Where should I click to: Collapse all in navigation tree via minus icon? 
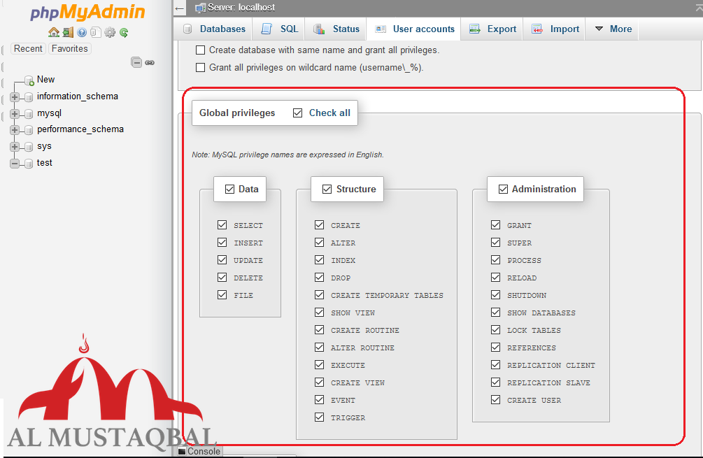136,62
